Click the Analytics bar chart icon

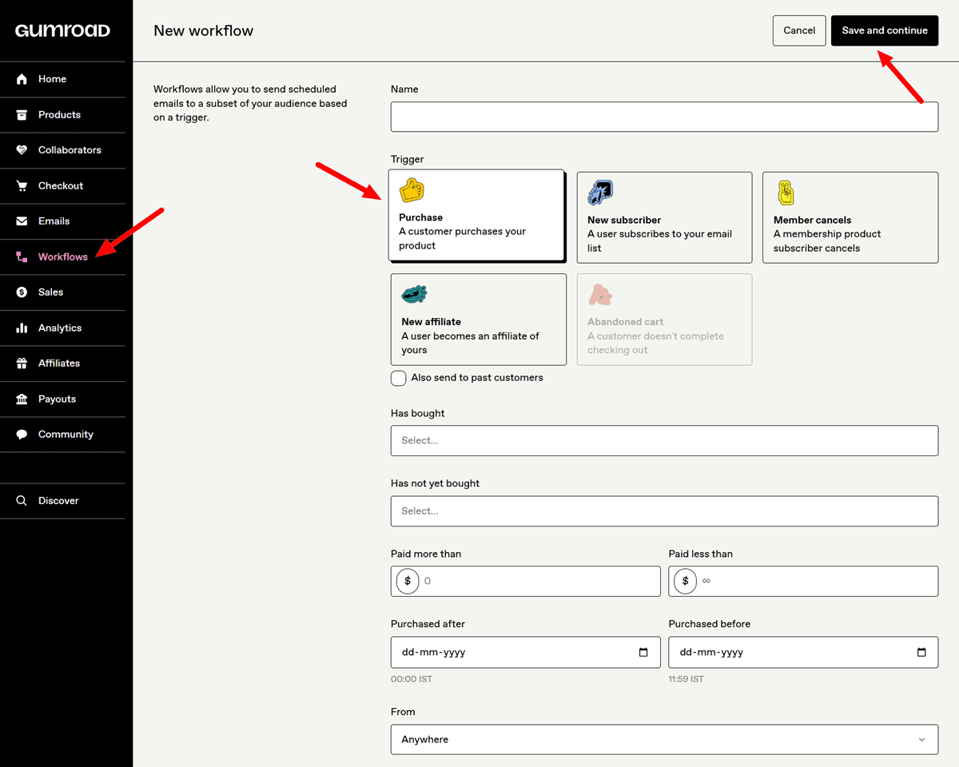coord(22,328)
